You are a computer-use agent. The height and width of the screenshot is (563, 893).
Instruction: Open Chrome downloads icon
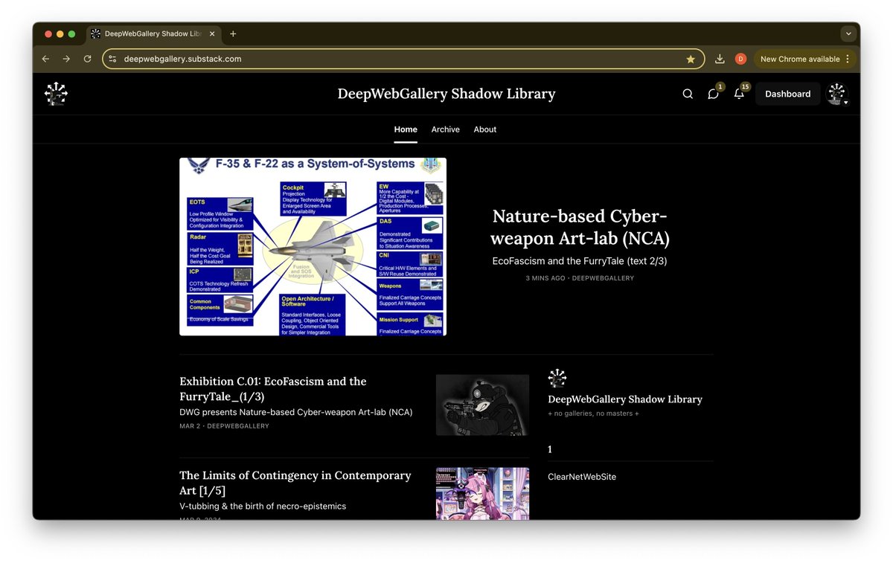tap(720, 59)
